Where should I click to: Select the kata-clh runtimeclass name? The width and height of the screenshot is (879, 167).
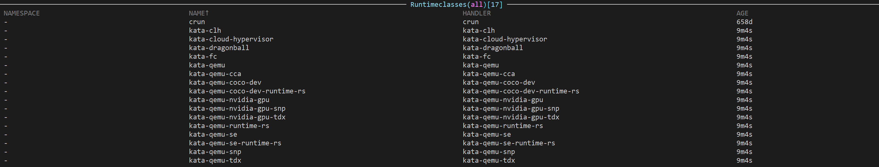pyautogui.click(x=205, y=31)
